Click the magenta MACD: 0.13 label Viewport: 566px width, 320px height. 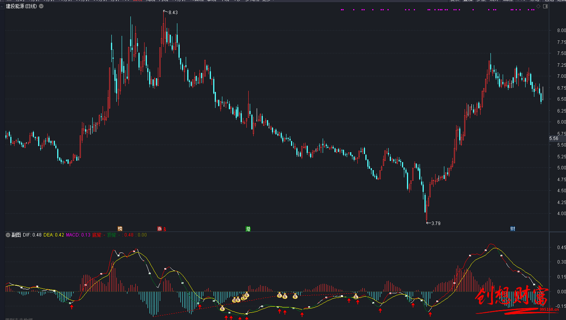click(78, 235)
